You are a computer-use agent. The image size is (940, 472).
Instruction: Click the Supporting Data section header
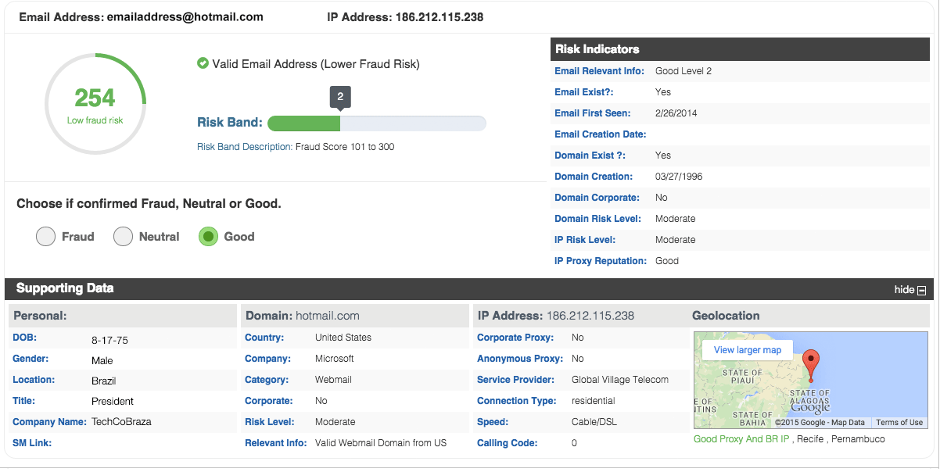[x=65, y=288]
